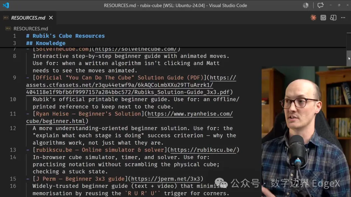Click the page layout preview icon
Screen dimensions: 351x197
[x=323, y=17]
